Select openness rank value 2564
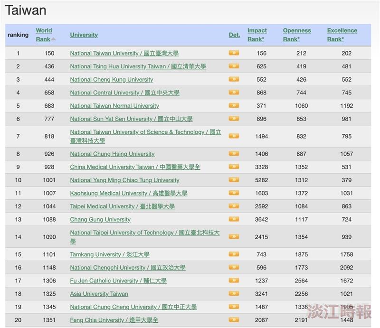The image size is (380, 328). click(301, 281)
